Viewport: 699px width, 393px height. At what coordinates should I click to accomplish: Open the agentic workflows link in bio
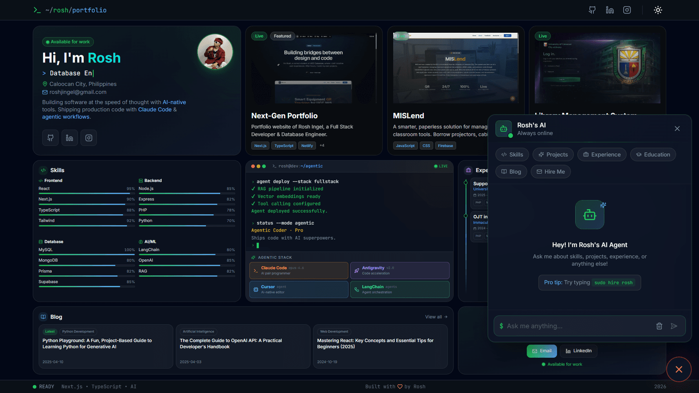point(66,117)
